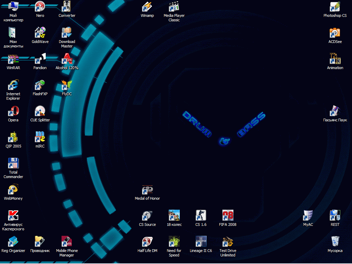The image size is (352, 264).
Task: Select the WinRAR desktop icon
Action: tap(13, 58)
